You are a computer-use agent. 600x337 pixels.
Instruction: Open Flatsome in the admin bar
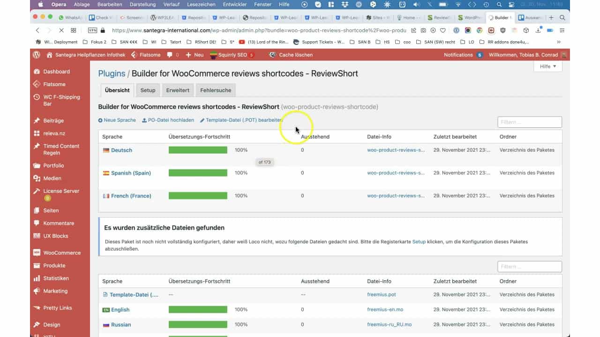[x=146, y=55]
